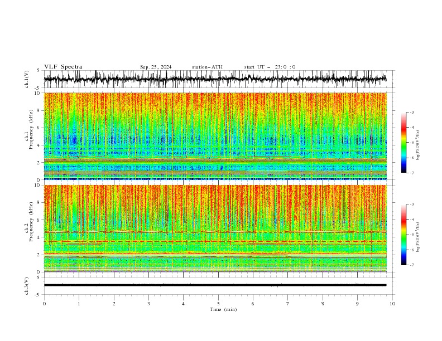Click inside the ch.2 spectrogram panel
442x341 pixels.
pyautogui.click(x=215, y=228)
